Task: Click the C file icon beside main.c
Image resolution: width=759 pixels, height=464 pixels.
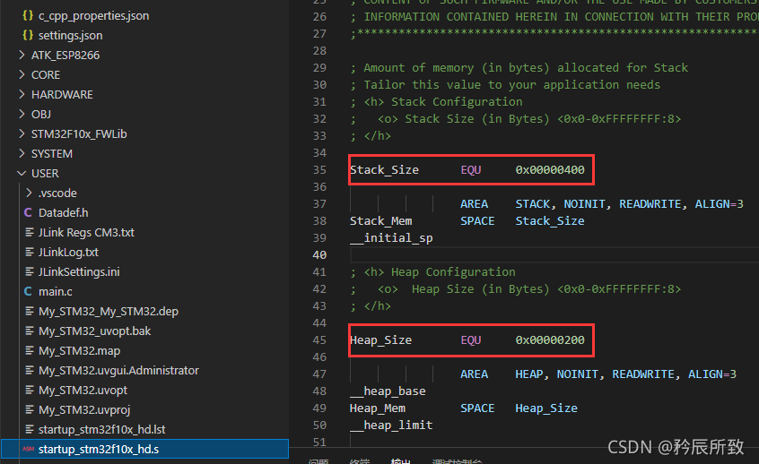Action: (28, 291)
